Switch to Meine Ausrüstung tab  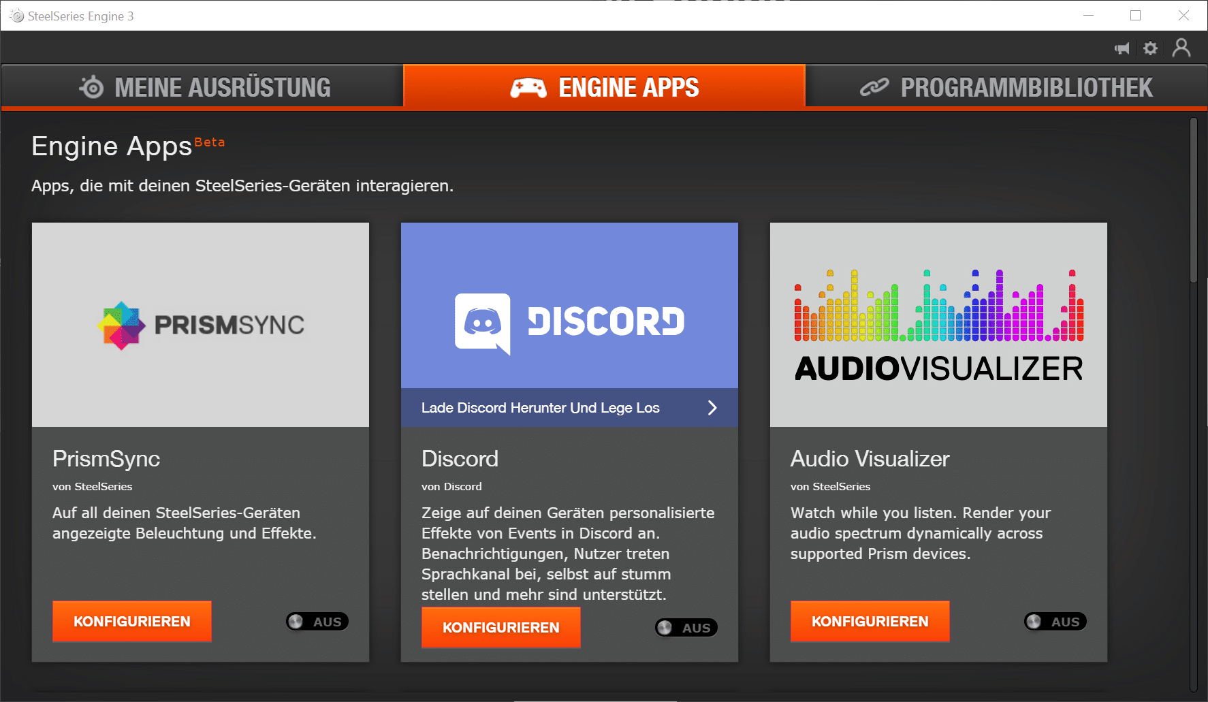203,87
